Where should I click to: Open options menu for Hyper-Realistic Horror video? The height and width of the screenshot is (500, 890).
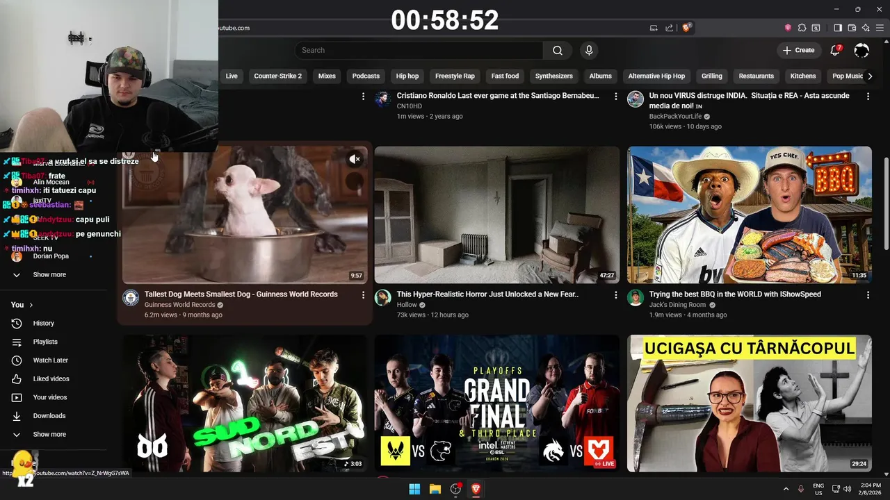pos(615,295)
